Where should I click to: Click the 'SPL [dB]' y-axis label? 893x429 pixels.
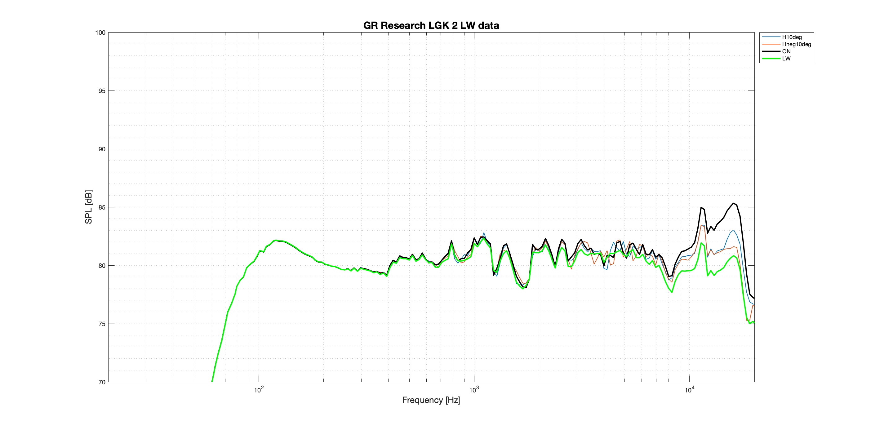(x=89, y=207)
